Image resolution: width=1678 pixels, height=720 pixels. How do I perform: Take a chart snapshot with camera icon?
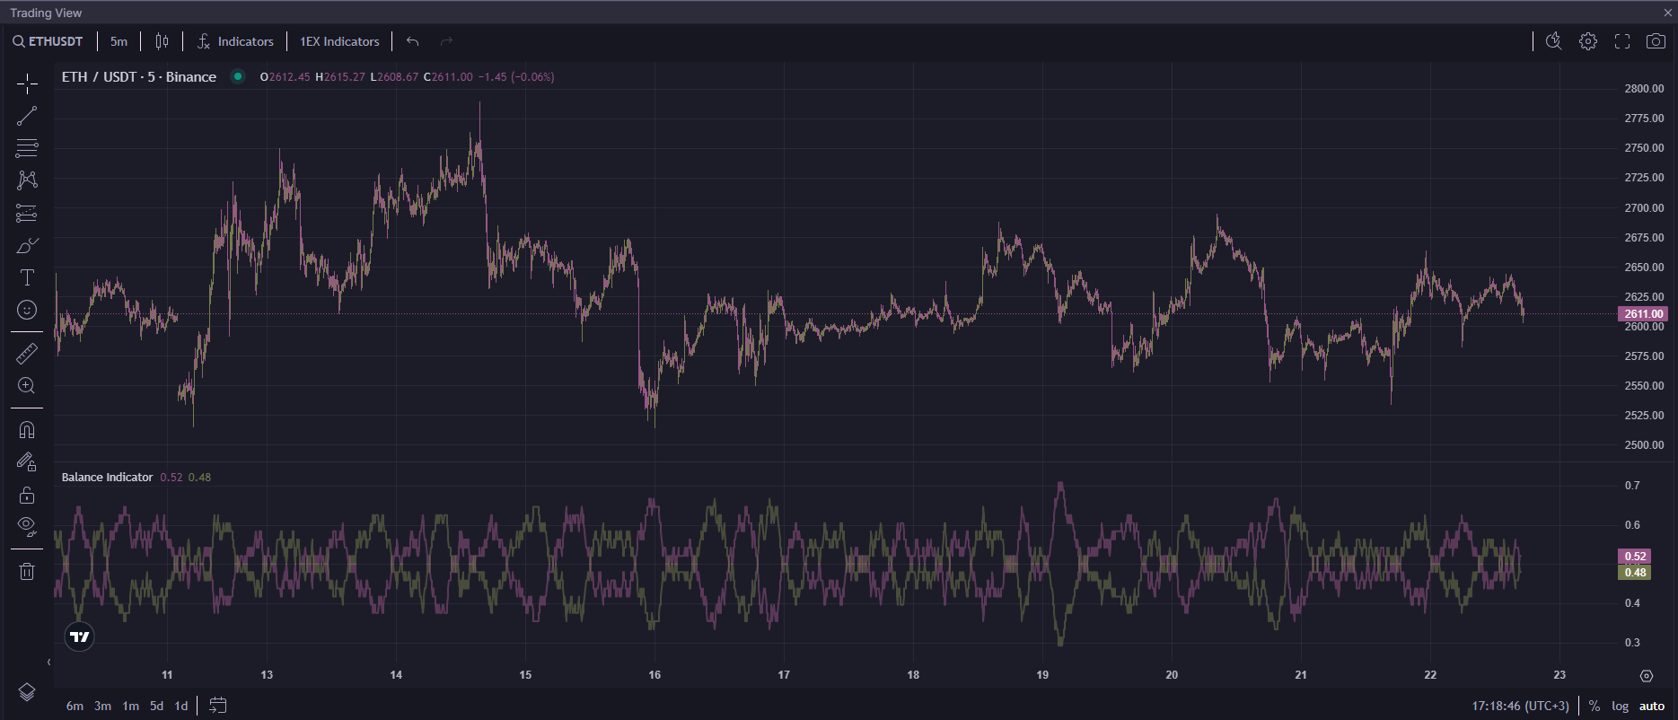click(x=1656, y=41)
